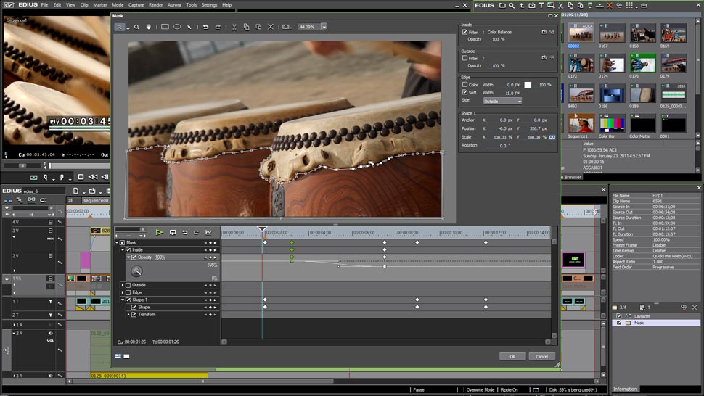Screen dimensions: 704x396
Task: Switch to the Information tab
Action: click(626, 389)
